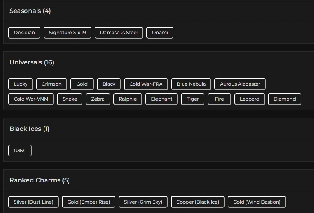
Task: Select the Zebra skin tag
Action: coord(98,99)
